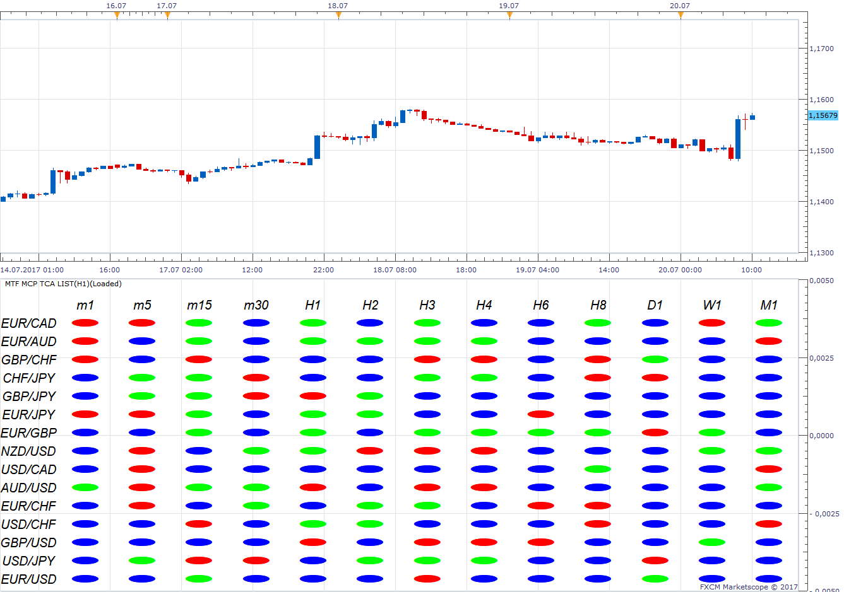The width and height of the screenshot is (844, 592).
Task: Select the MTF MCP TCA LIST(H1)(Loaded) indicator label
Action: (x=63, y=284)
